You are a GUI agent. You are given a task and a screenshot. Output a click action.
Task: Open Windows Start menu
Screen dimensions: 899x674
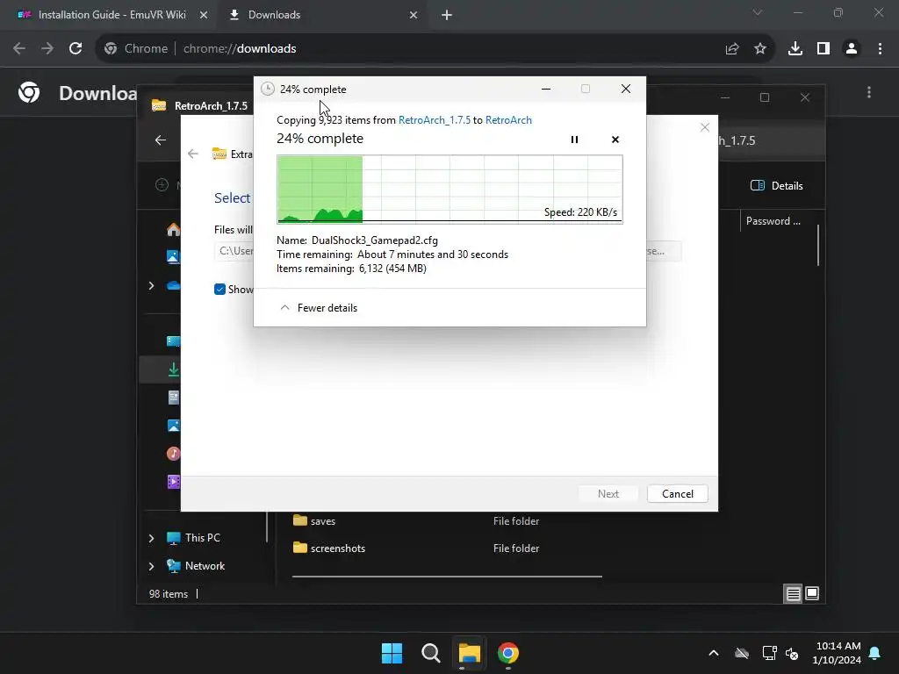(392, 653)
